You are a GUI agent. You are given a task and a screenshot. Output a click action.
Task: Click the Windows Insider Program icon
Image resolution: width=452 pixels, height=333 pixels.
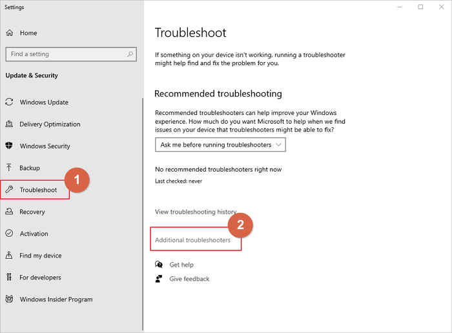point(10,299)
